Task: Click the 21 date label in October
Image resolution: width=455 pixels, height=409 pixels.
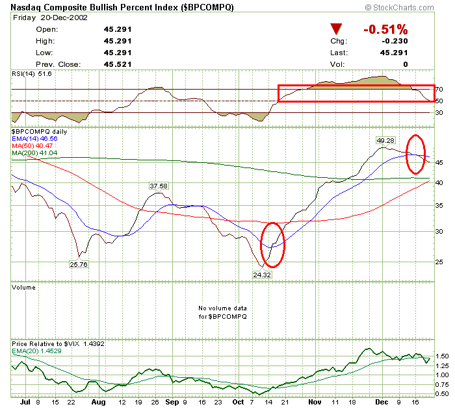Action: click(x=285, y=403)
